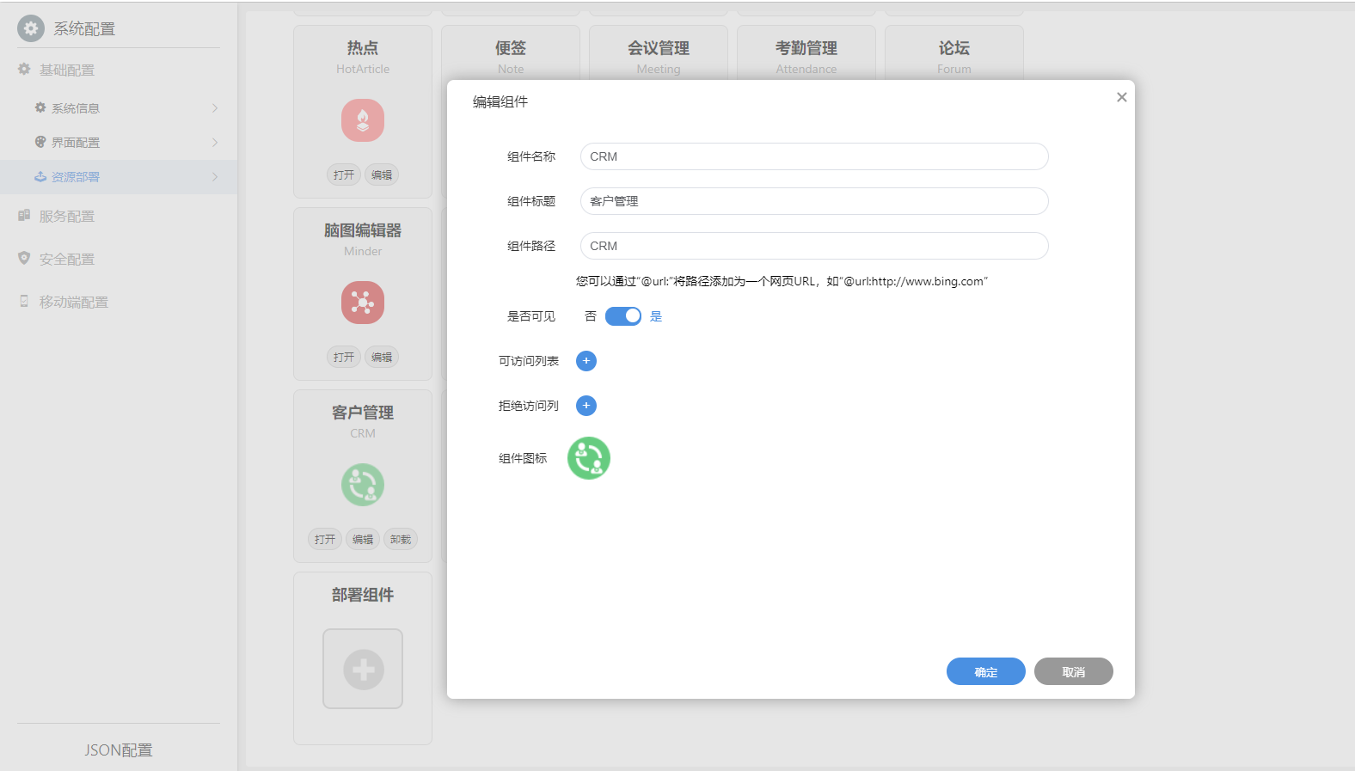Screen dimensions: 1355x771
Task: Click the plus icon to deploy component
Action: tap(363, 669)
